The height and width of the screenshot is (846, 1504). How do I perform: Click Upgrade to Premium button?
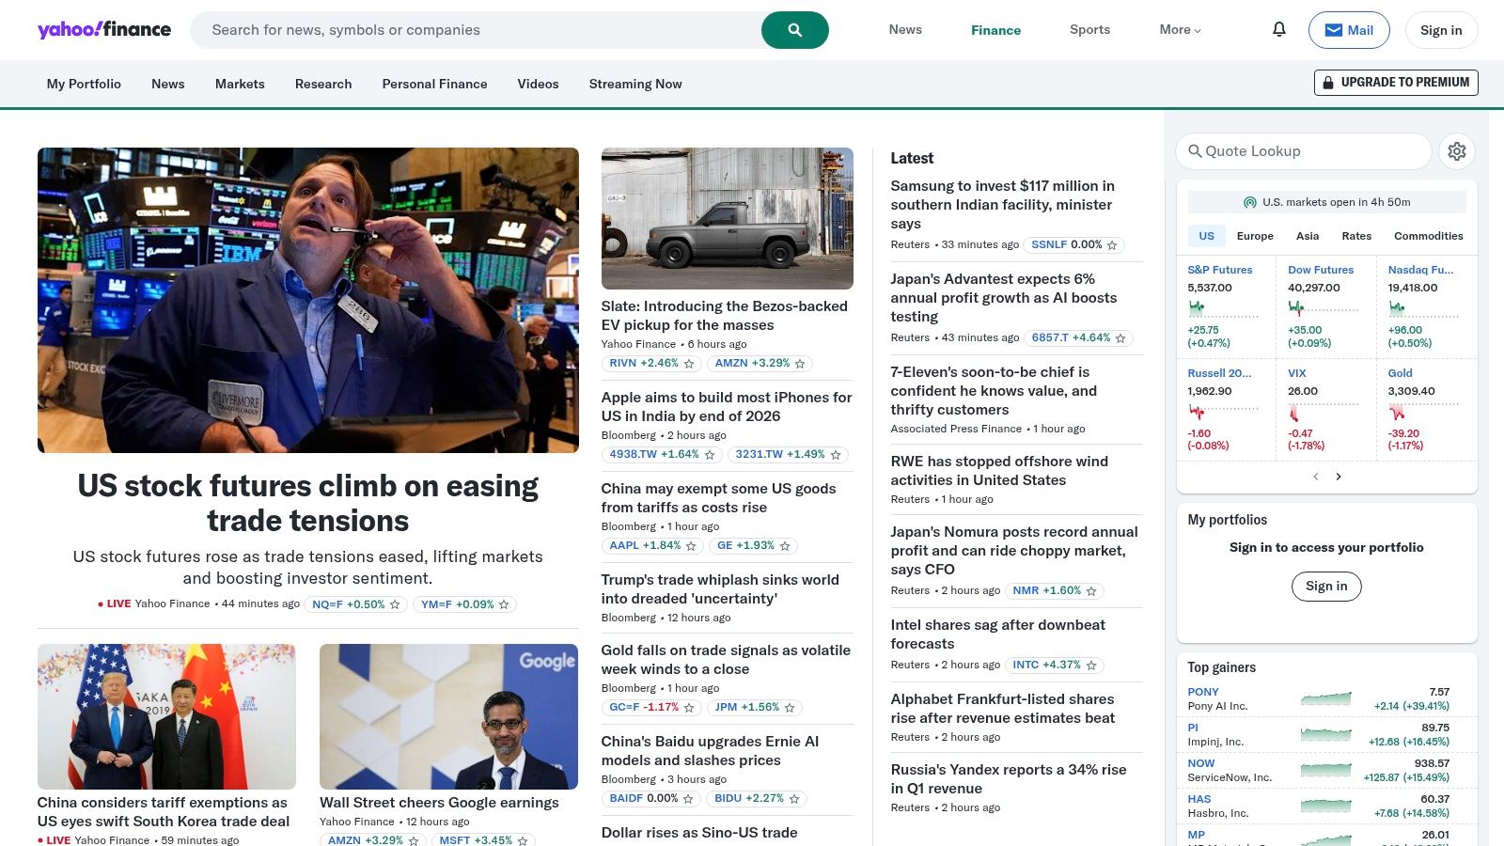(1396, 83)
